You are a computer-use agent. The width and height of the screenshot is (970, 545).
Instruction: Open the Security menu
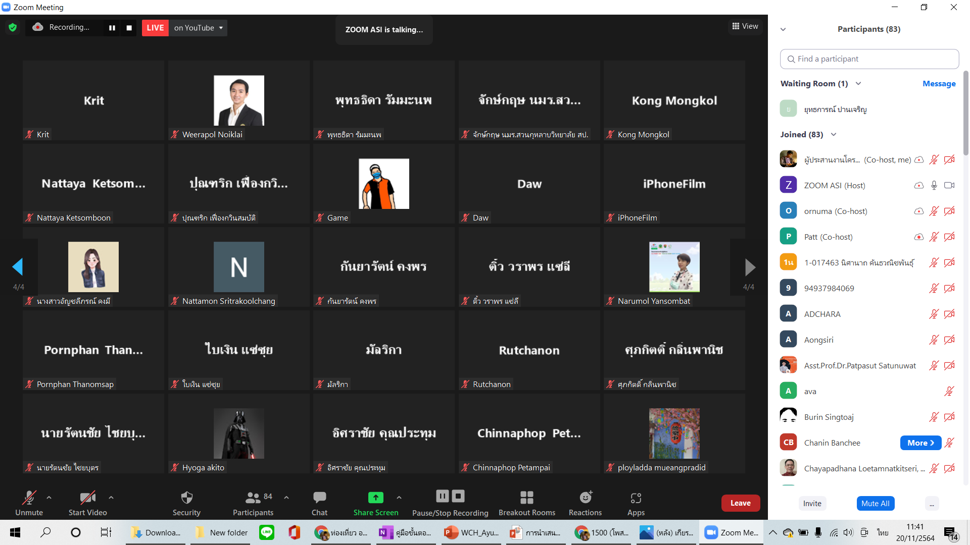(x=186, y=503)
